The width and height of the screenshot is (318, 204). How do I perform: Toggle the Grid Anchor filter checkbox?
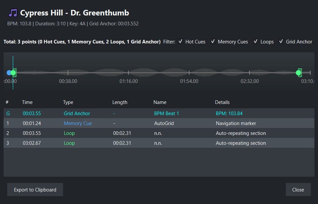click(x=281, y=41)
